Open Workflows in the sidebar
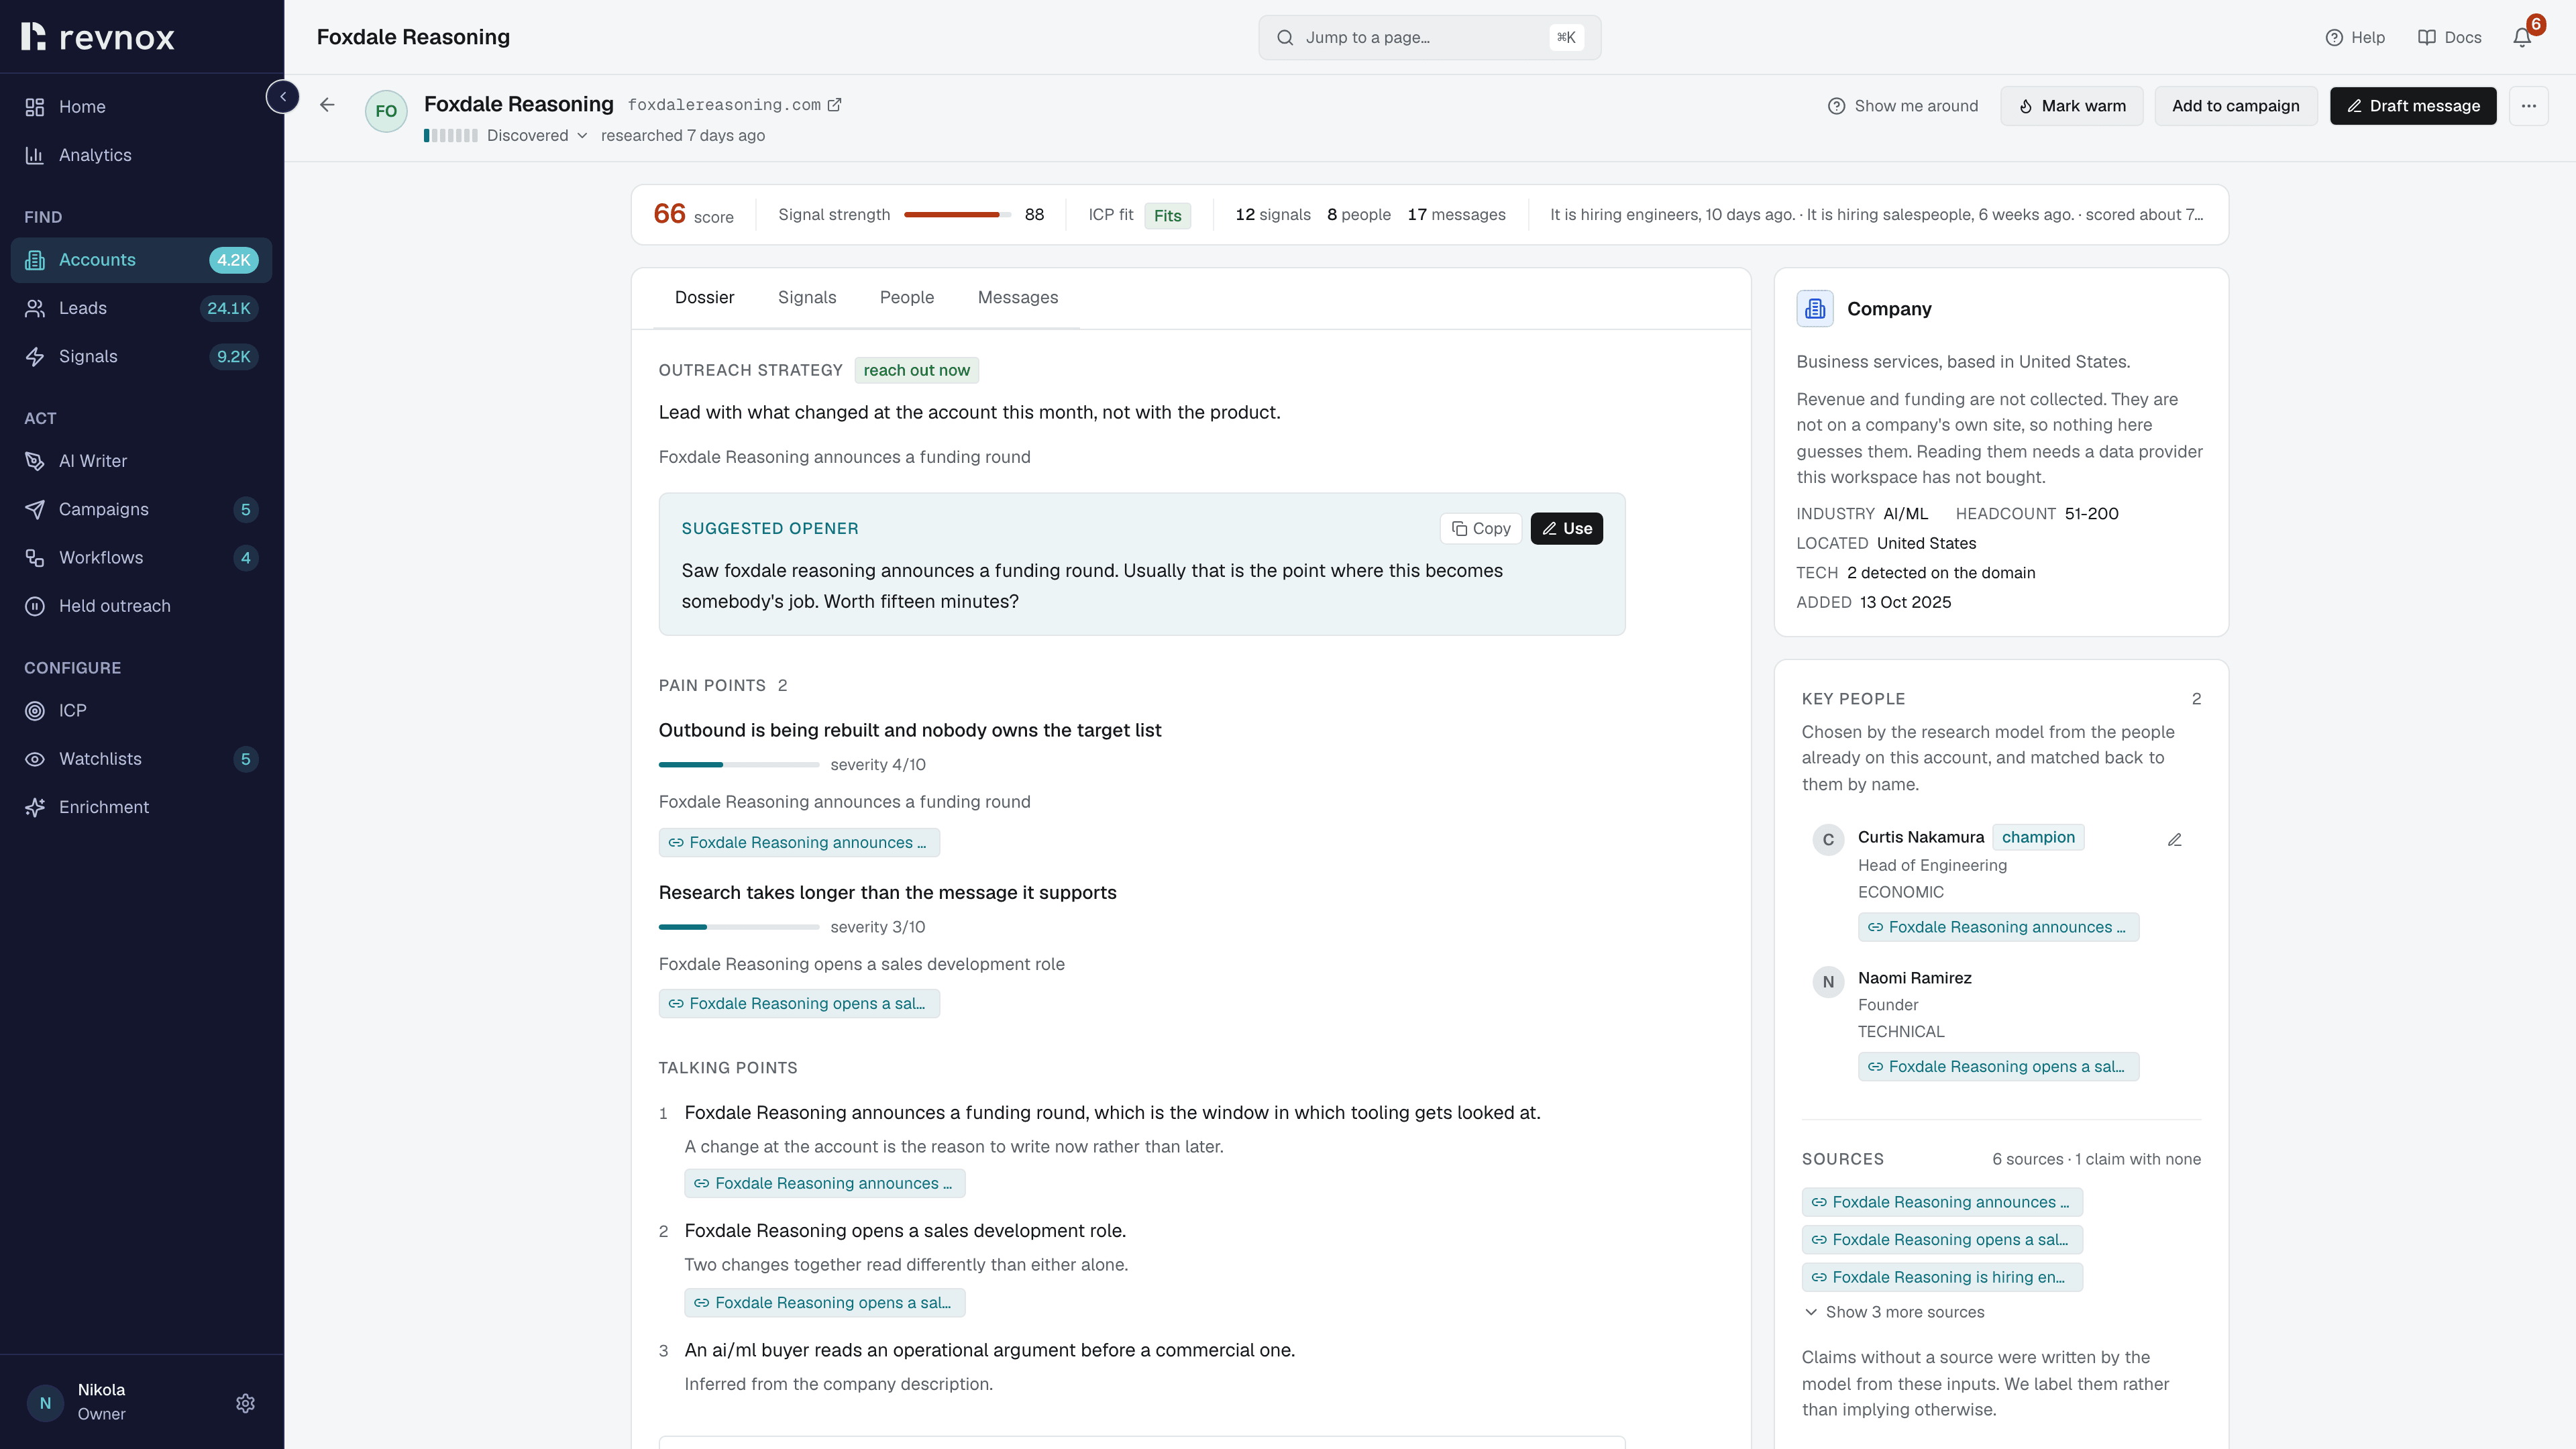2576x1449 pixels. (141, 558)
